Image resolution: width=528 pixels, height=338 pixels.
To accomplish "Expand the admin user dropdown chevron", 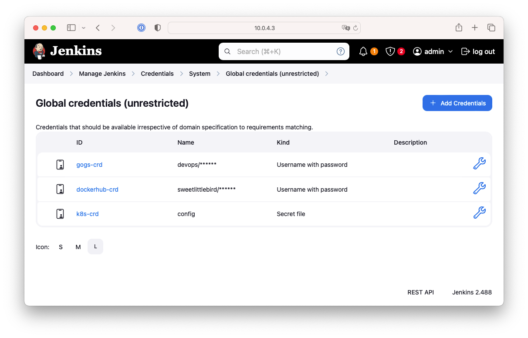I will tap(450, 51).
